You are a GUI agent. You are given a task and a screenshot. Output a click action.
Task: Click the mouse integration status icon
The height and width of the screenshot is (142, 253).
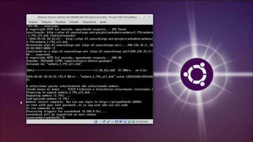(129, 121)
